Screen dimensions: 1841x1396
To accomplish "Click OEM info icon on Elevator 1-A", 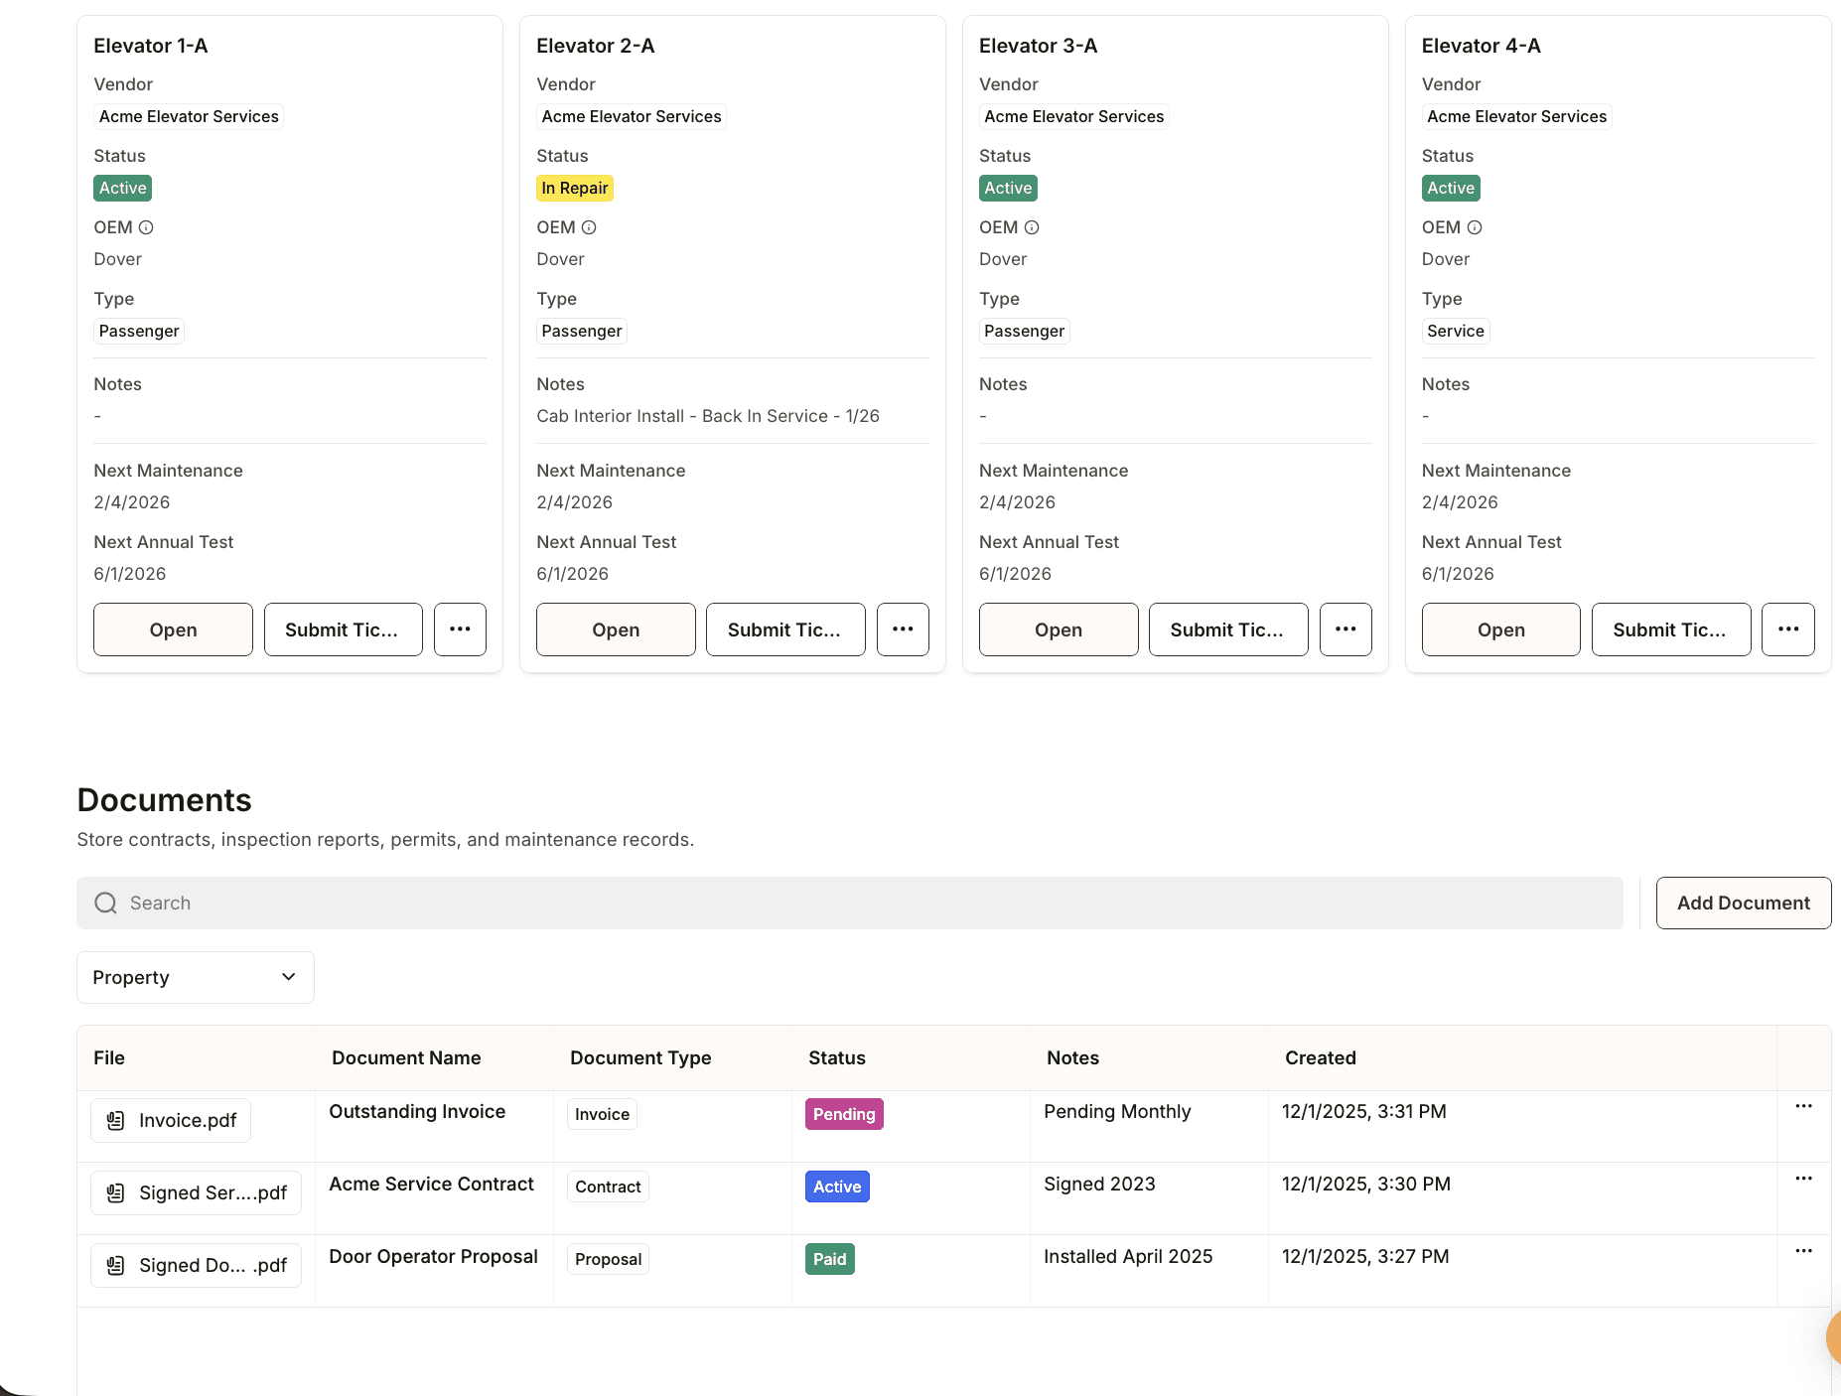I will tap(146, 227).
